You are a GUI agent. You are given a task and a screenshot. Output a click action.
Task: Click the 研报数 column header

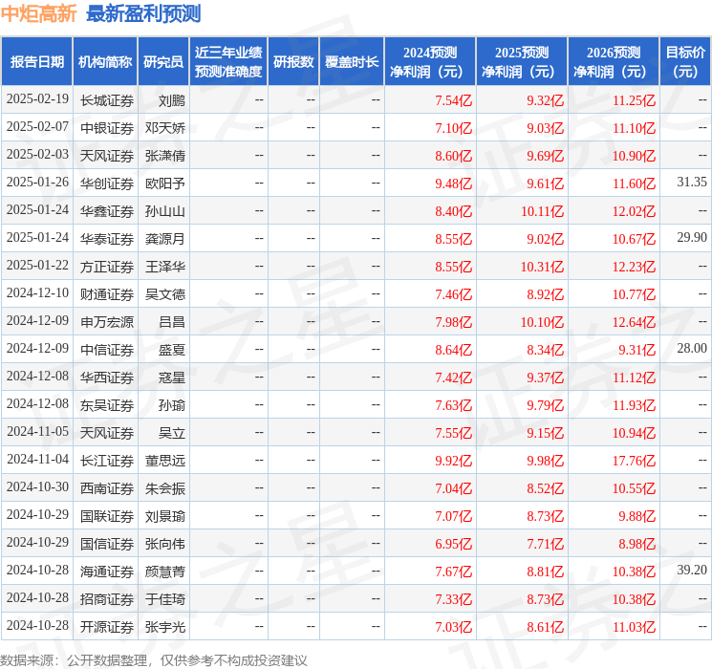click(293, 62)
